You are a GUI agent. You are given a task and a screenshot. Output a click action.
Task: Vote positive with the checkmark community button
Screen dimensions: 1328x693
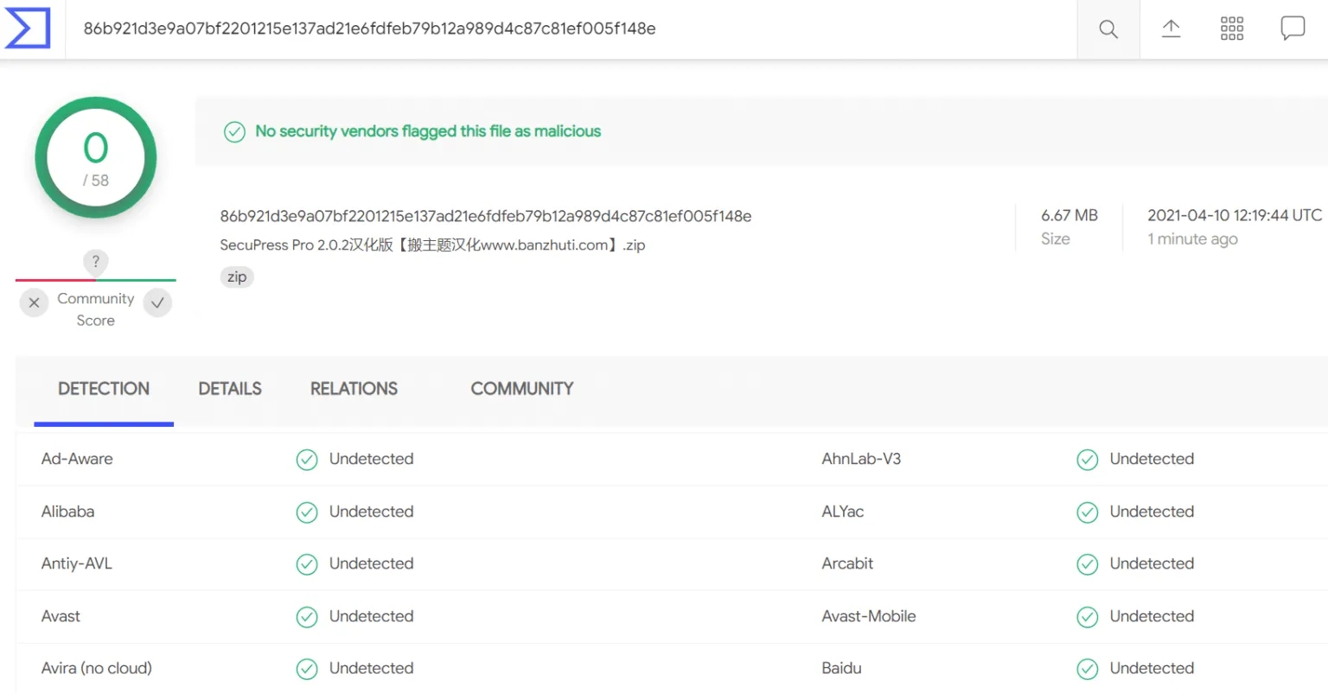(157, 302)
